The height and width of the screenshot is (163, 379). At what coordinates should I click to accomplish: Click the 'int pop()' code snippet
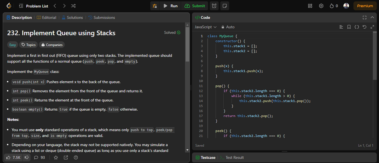22,91
